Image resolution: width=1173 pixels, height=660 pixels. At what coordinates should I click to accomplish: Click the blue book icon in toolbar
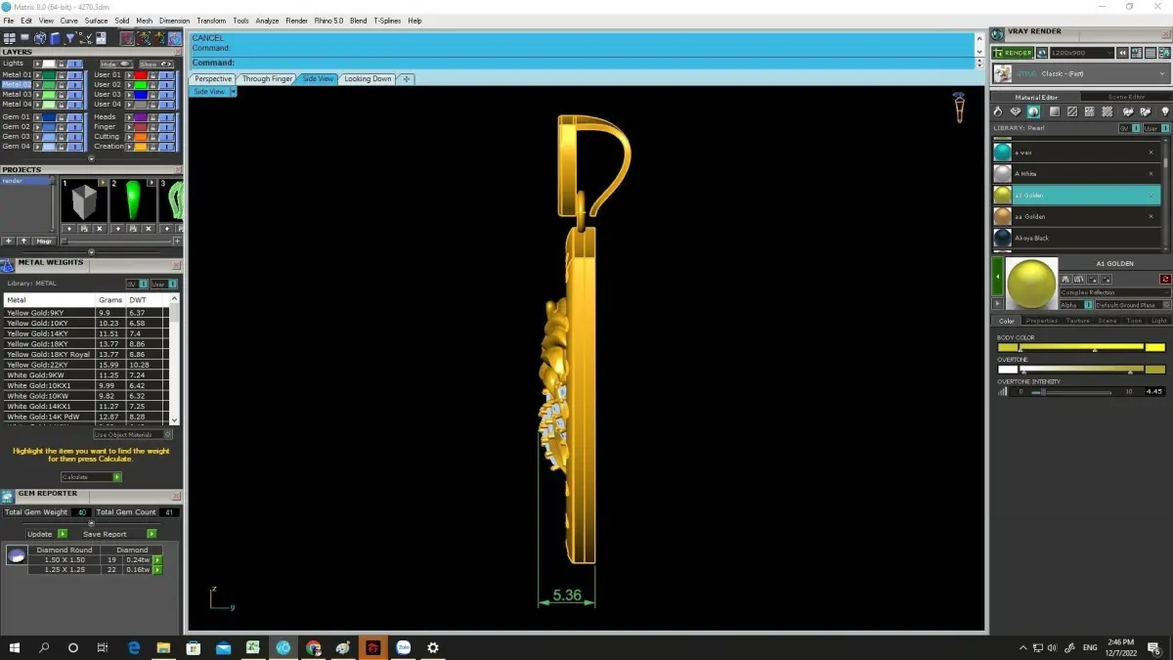(x=55, y=38)
